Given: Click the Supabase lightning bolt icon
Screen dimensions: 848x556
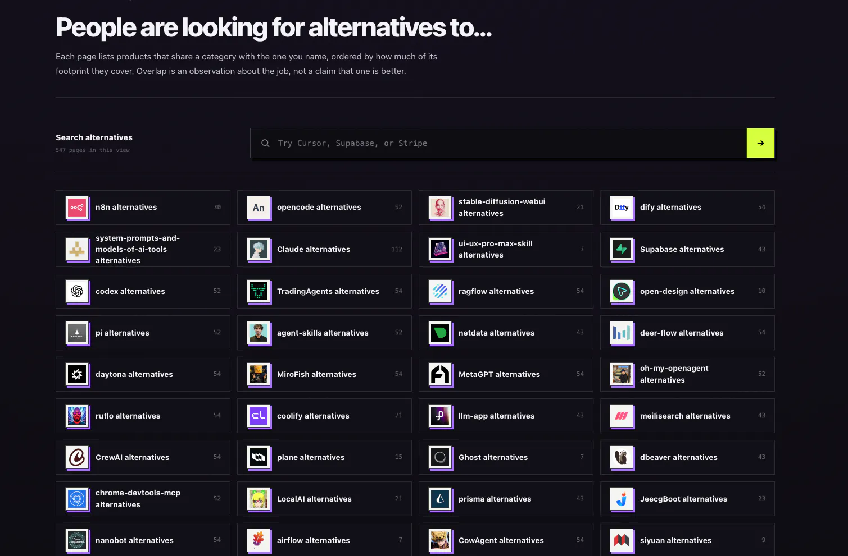Looking at the screenshot, I should tap(622, 249).
